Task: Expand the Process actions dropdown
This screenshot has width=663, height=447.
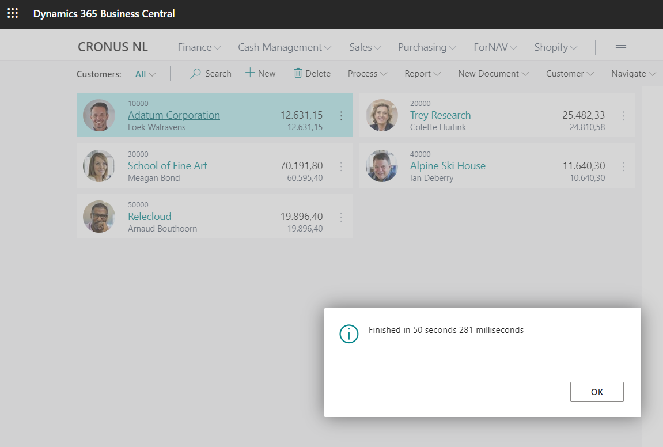Action: (367, 74)
